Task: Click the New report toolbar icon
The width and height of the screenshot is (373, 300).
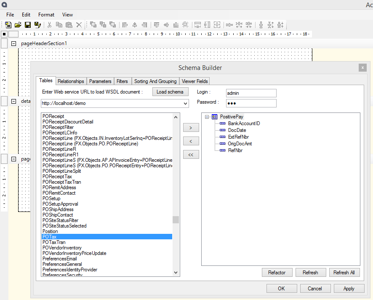Action: (x=8, y=25)
